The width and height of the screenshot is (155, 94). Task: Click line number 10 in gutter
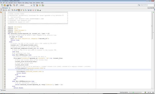point(5,27)
